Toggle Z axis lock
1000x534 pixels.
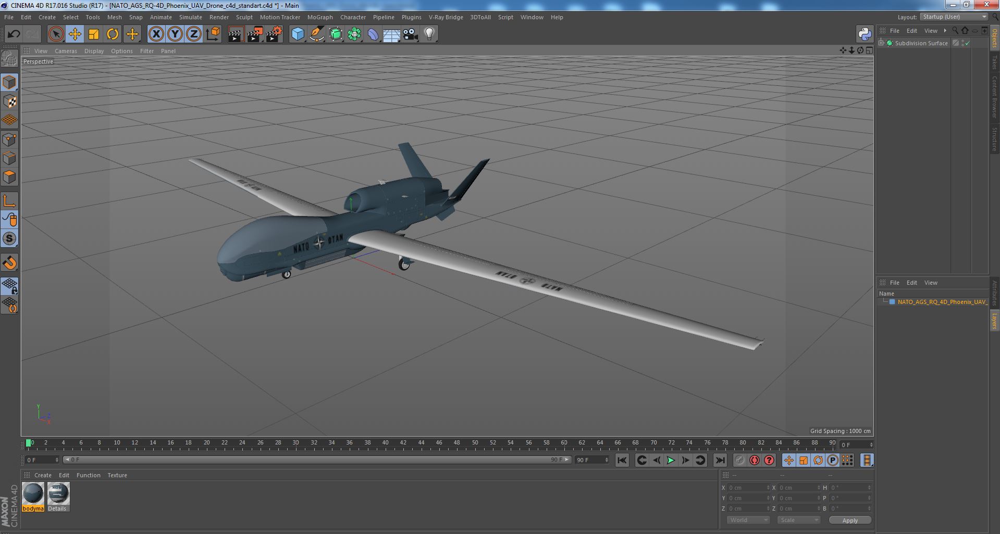click(194, 34)
